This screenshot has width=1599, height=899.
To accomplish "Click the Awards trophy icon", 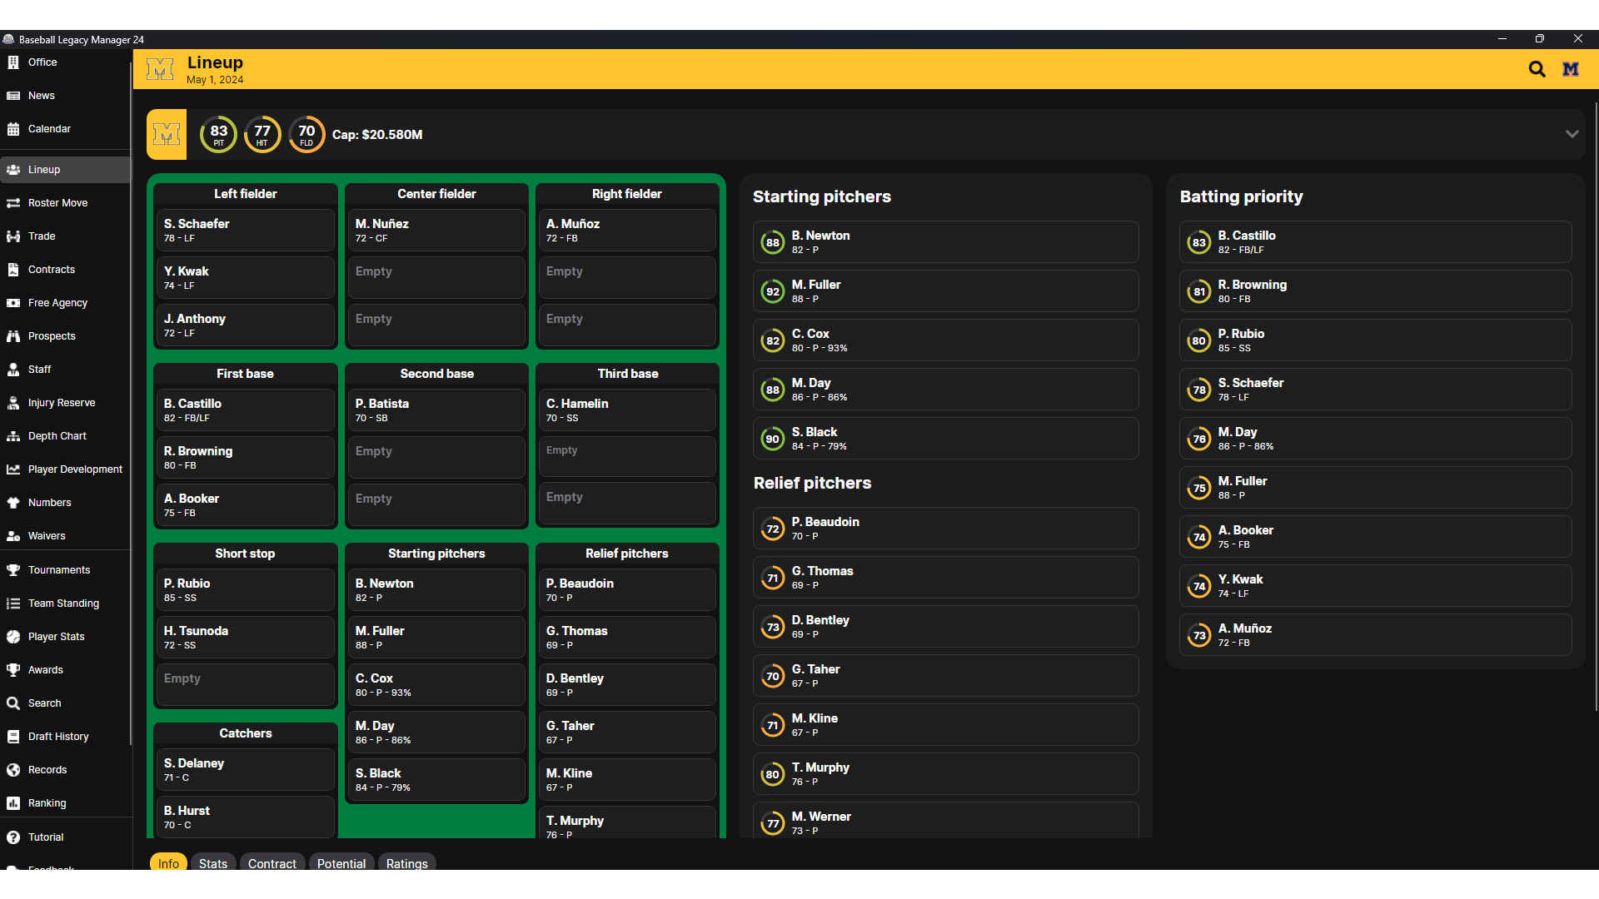I will 13,670.
